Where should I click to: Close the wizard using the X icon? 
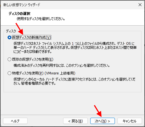[140, 5]
